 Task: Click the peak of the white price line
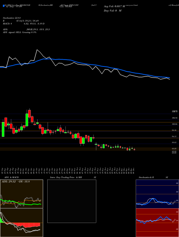[x=37, y=50]
